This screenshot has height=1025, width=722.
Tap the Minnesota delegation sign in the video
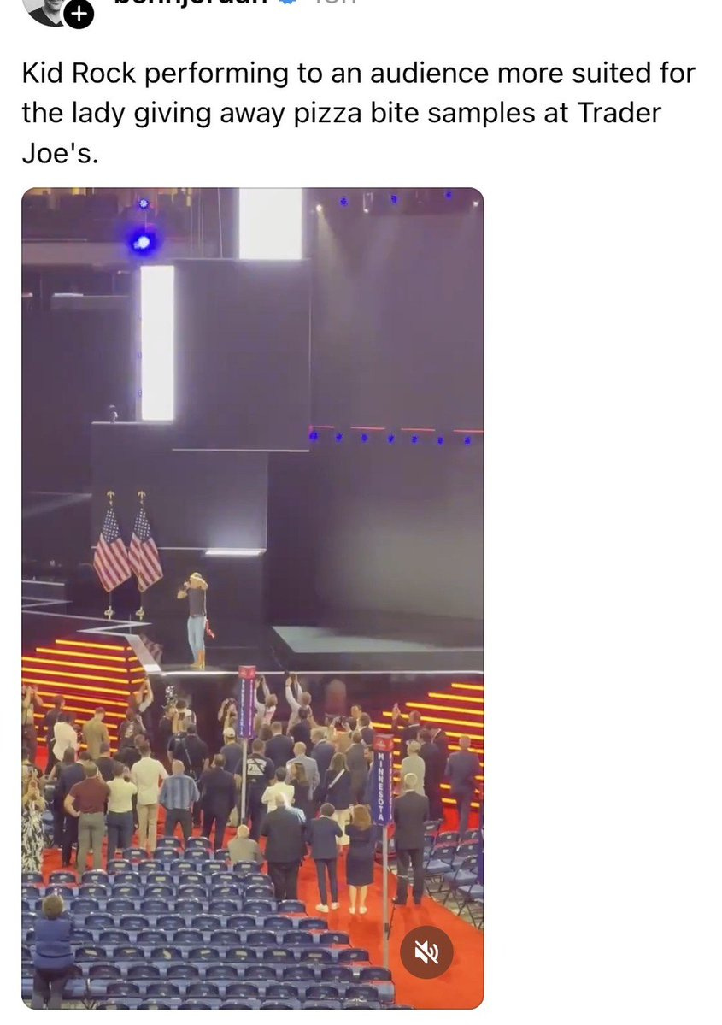click(x=382, y=779)
